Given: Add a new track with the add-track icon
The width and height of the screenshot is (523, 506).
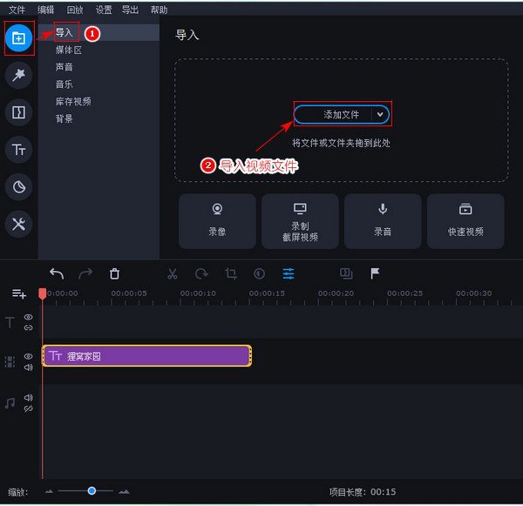Looking at the screenshot, I should (19, 293).
